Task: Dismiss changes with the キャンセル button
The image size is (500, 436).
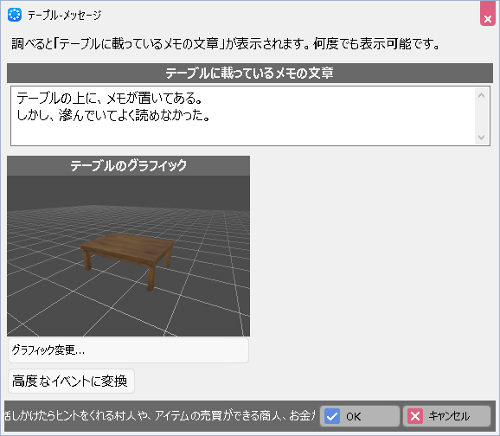Action: point(446,416)
